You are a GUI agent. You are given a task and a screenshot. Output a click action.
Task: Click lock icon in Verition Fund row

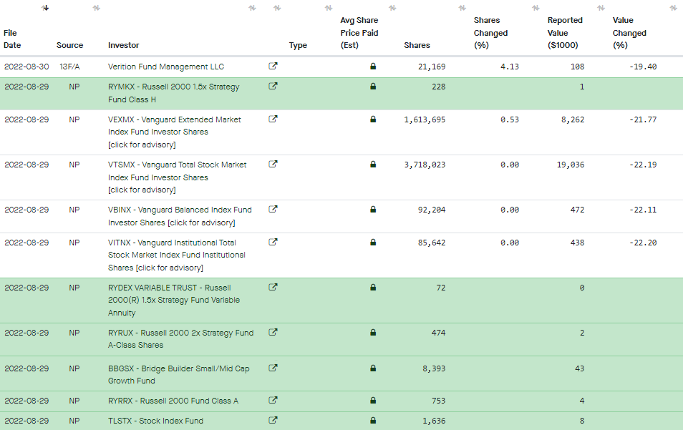[373, 66]
